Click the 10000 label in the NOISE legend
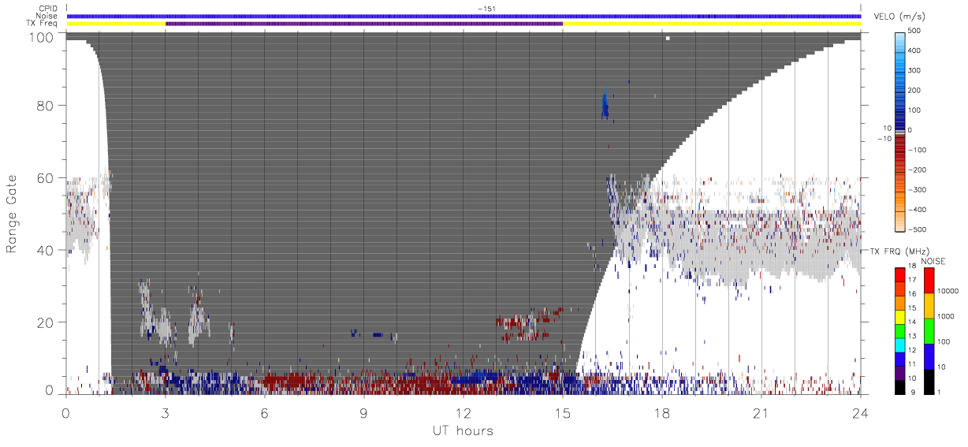 [948, 291]
